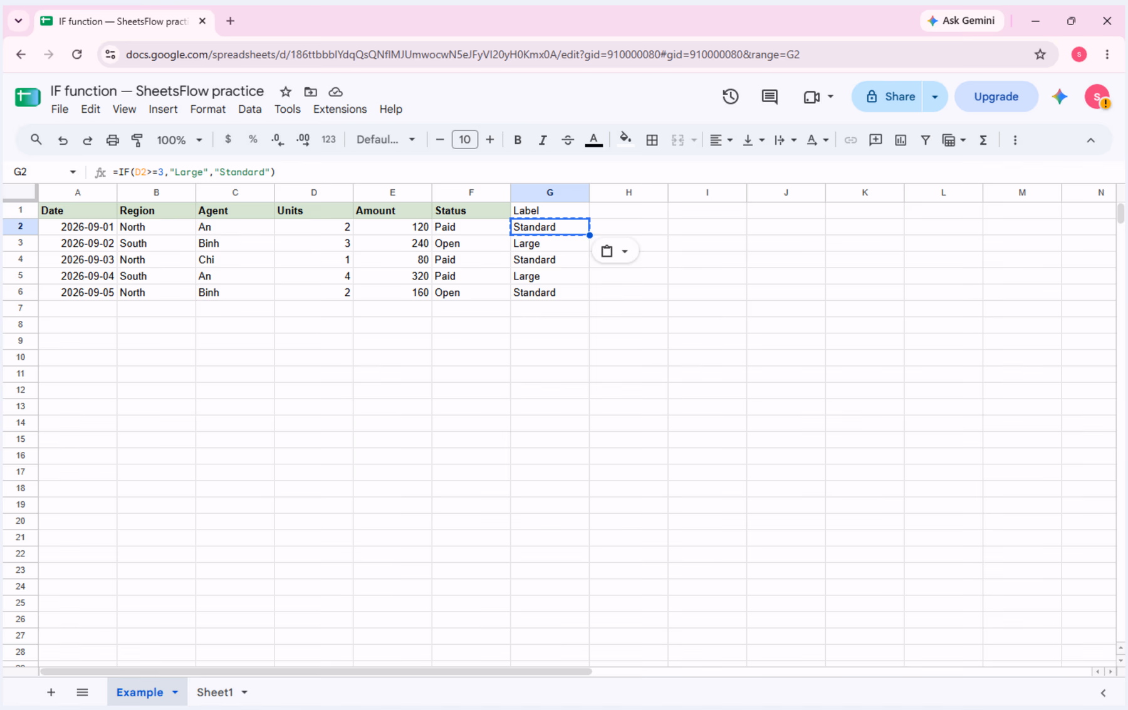Increase decimal places
Image resolution: width=1128 pixels, height=710 pixels.
click(x=303, y=140)
